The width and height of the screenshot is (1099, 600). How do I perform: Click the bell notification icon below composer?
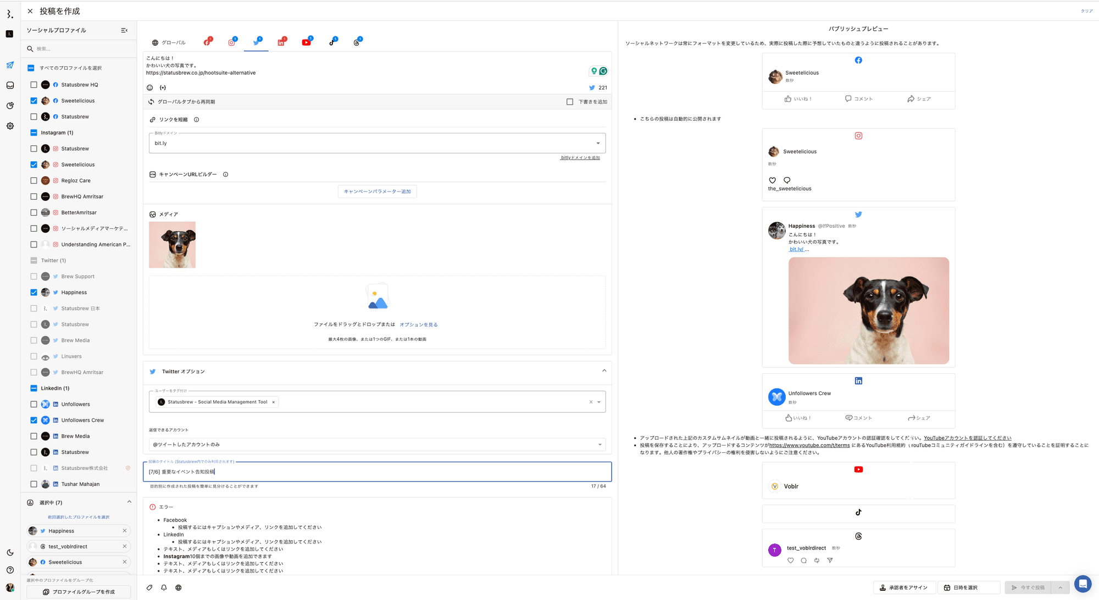point(164,588)
